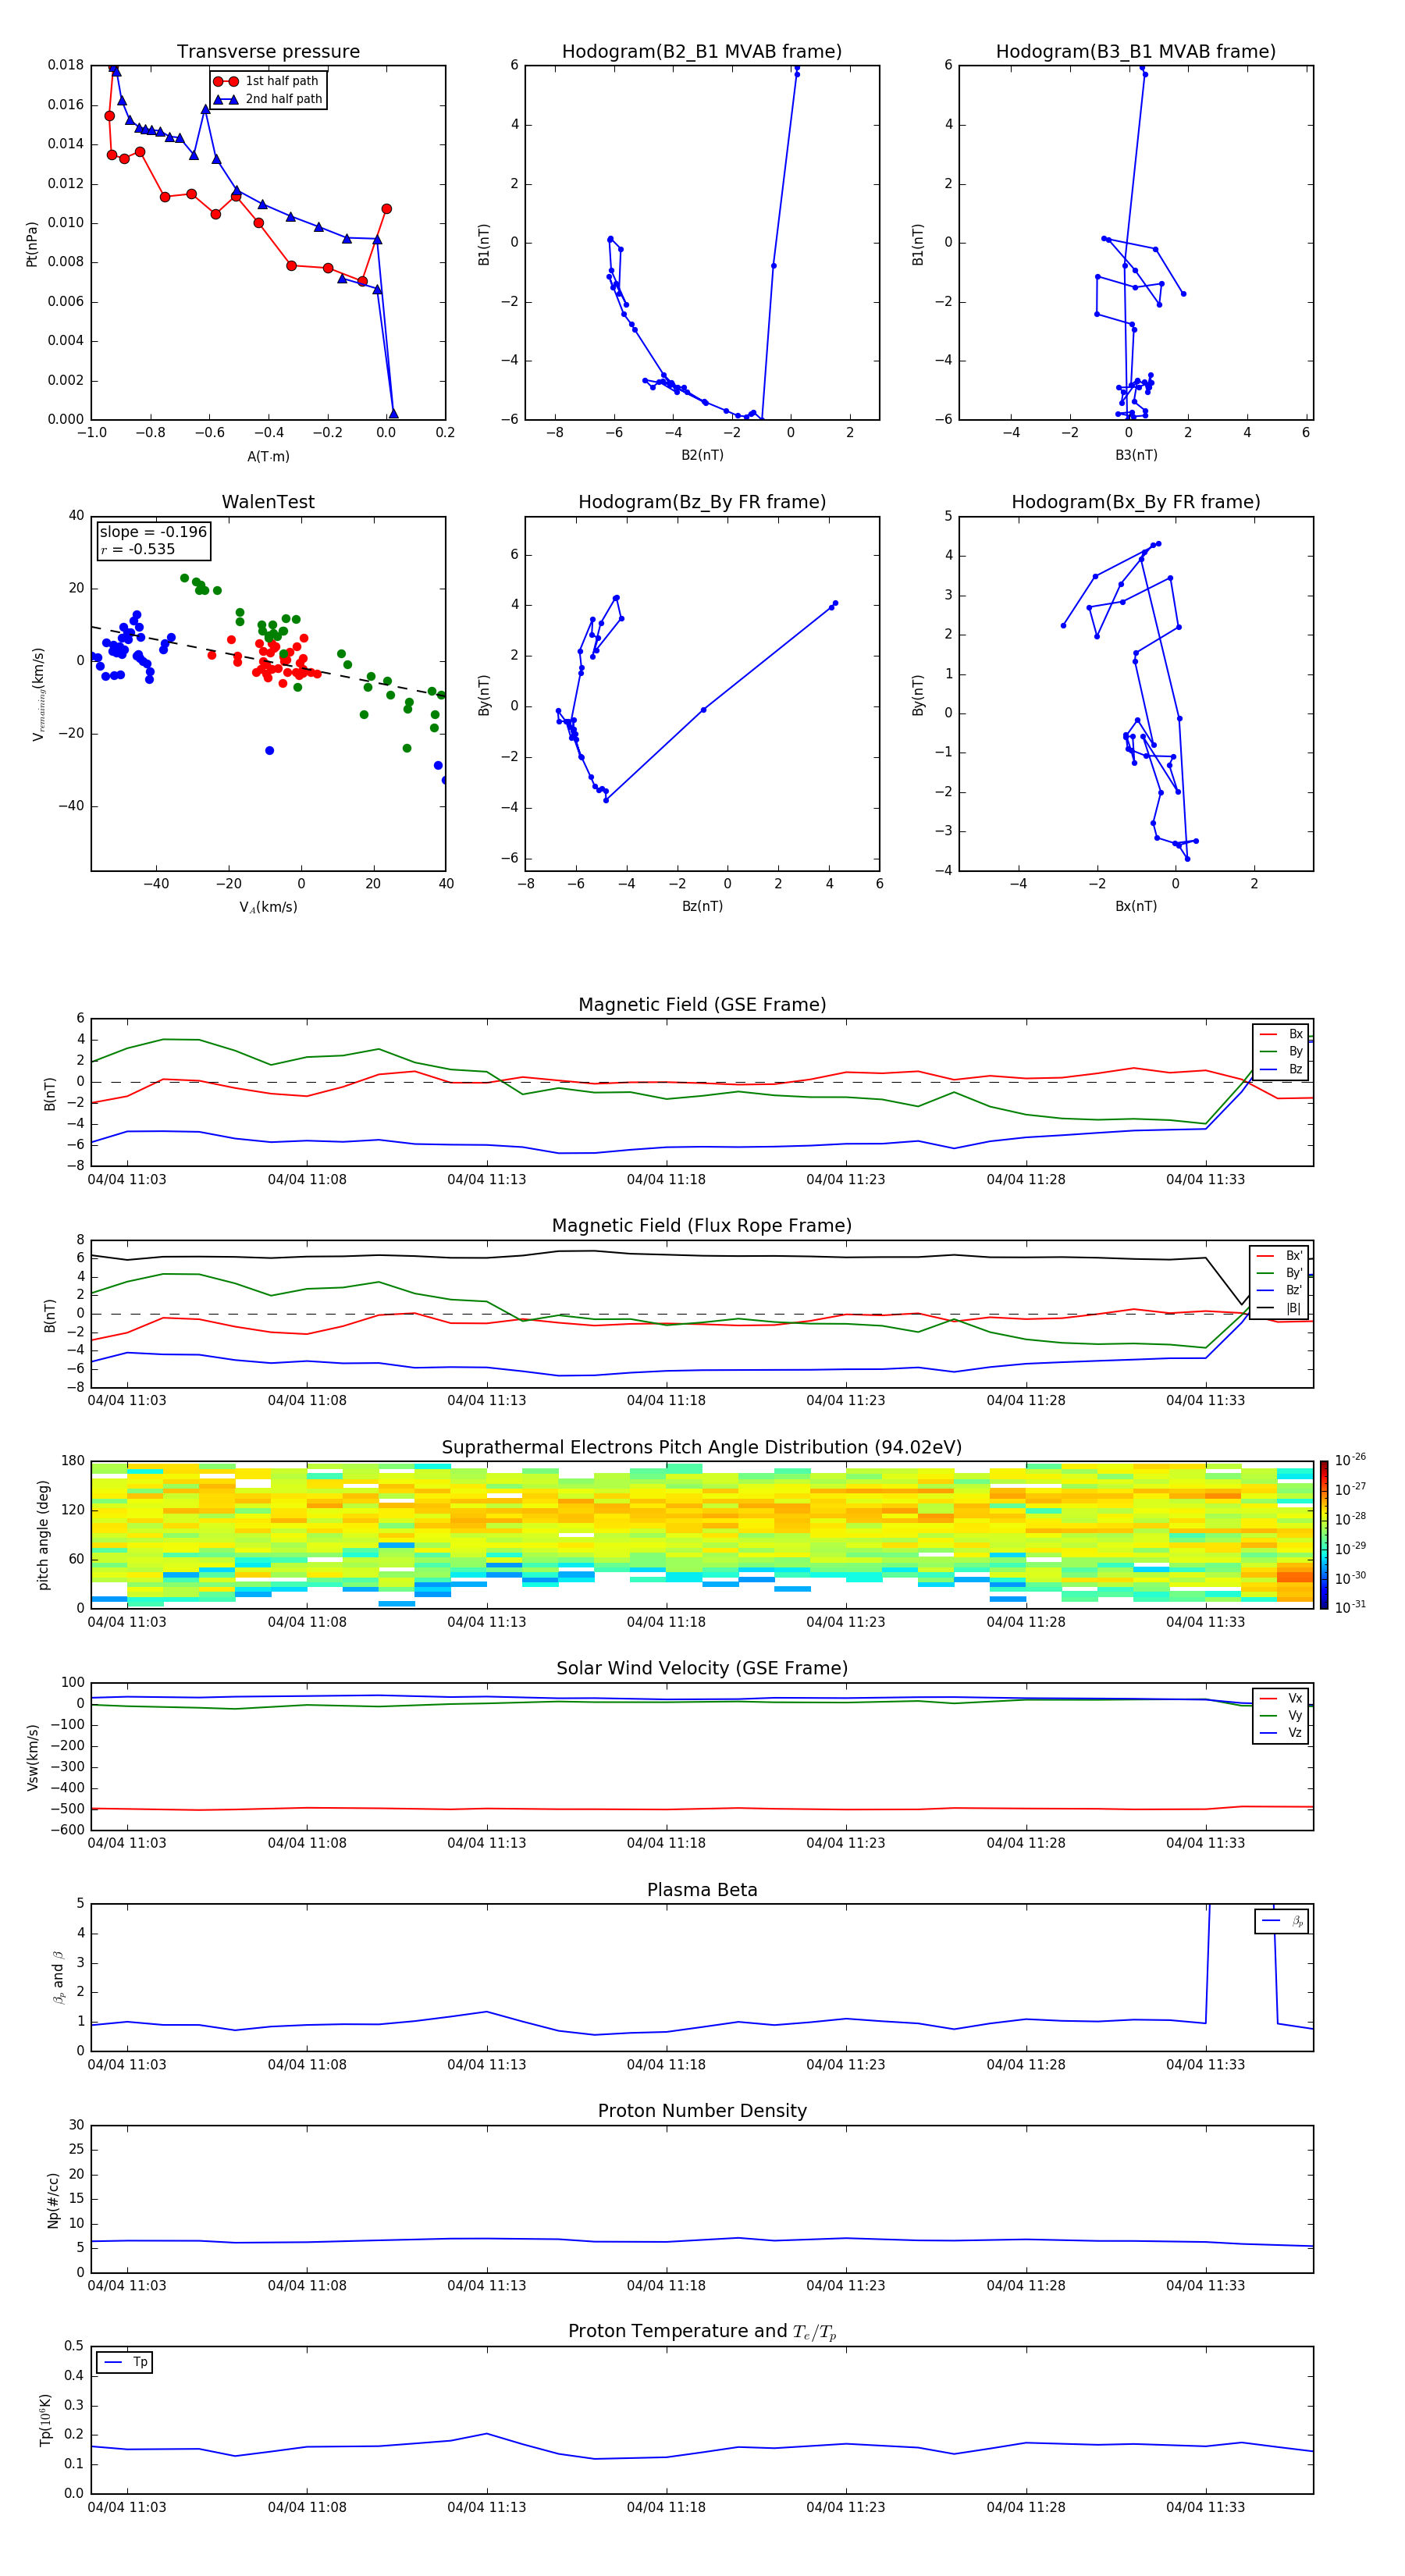Click "Vx" in the solar wind legend
Screen dimensions: 1405x2576
point(1295,1699)
